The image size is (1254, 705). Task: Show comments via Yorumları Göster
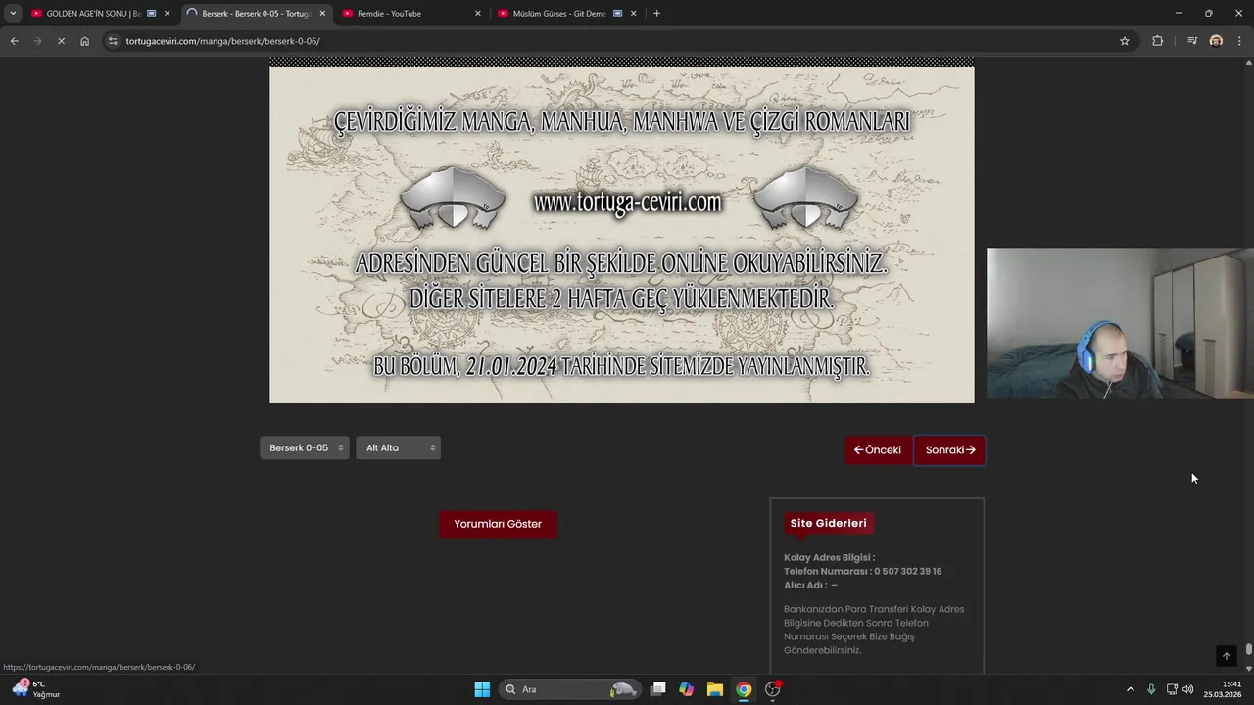(x=498, y=524)
